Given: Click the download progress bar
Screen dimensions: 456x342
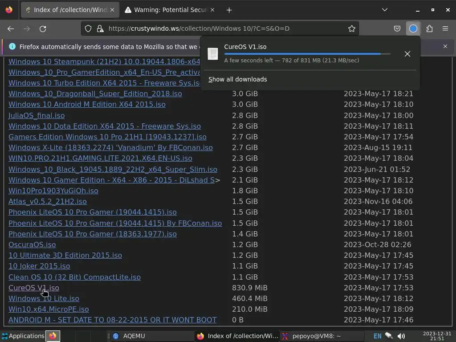Looking at the screenshot, I should (x=307, y=54).
